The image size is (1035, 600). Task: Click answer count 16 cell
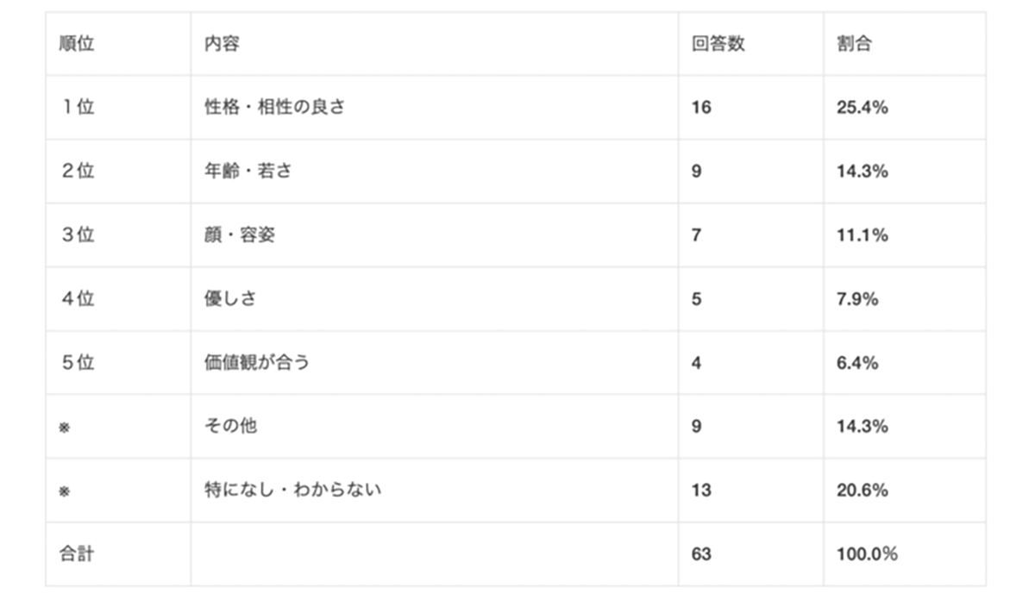click(x=701, y=108)
